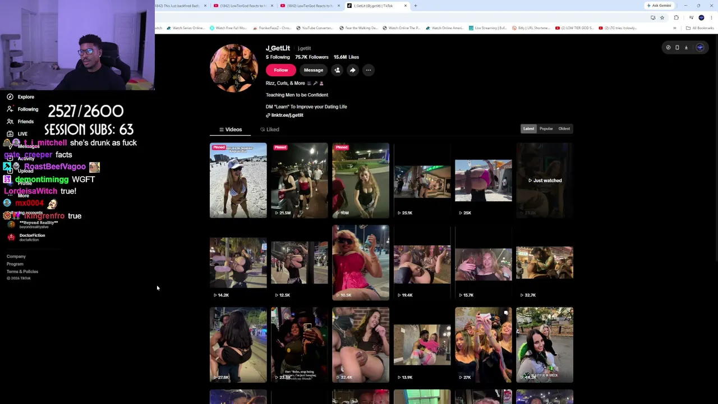Open the video with 19.4K views
This screenshot has width=718, height=404.
coord(422,263)
